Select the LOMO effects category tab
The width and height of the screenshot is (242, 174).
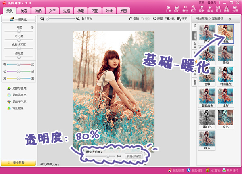[195, 46]
